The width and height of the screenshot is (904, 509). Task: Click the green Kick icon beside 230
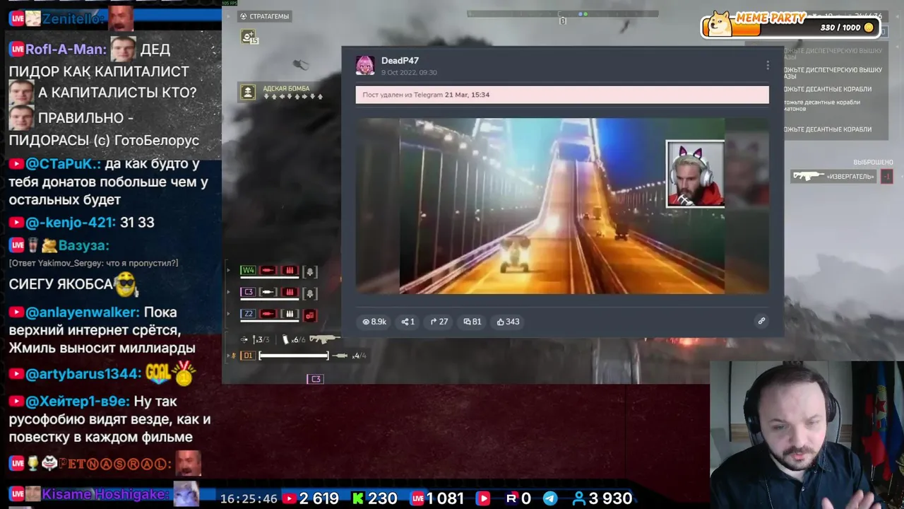point(358,498)
